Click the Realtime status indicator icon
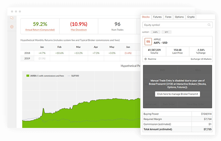 (x=145, y=59)
